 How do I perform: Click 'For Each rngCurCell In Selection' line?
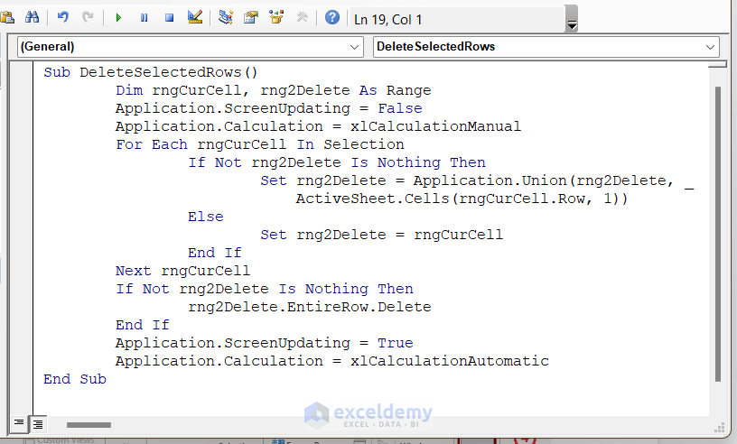point(260,144)
